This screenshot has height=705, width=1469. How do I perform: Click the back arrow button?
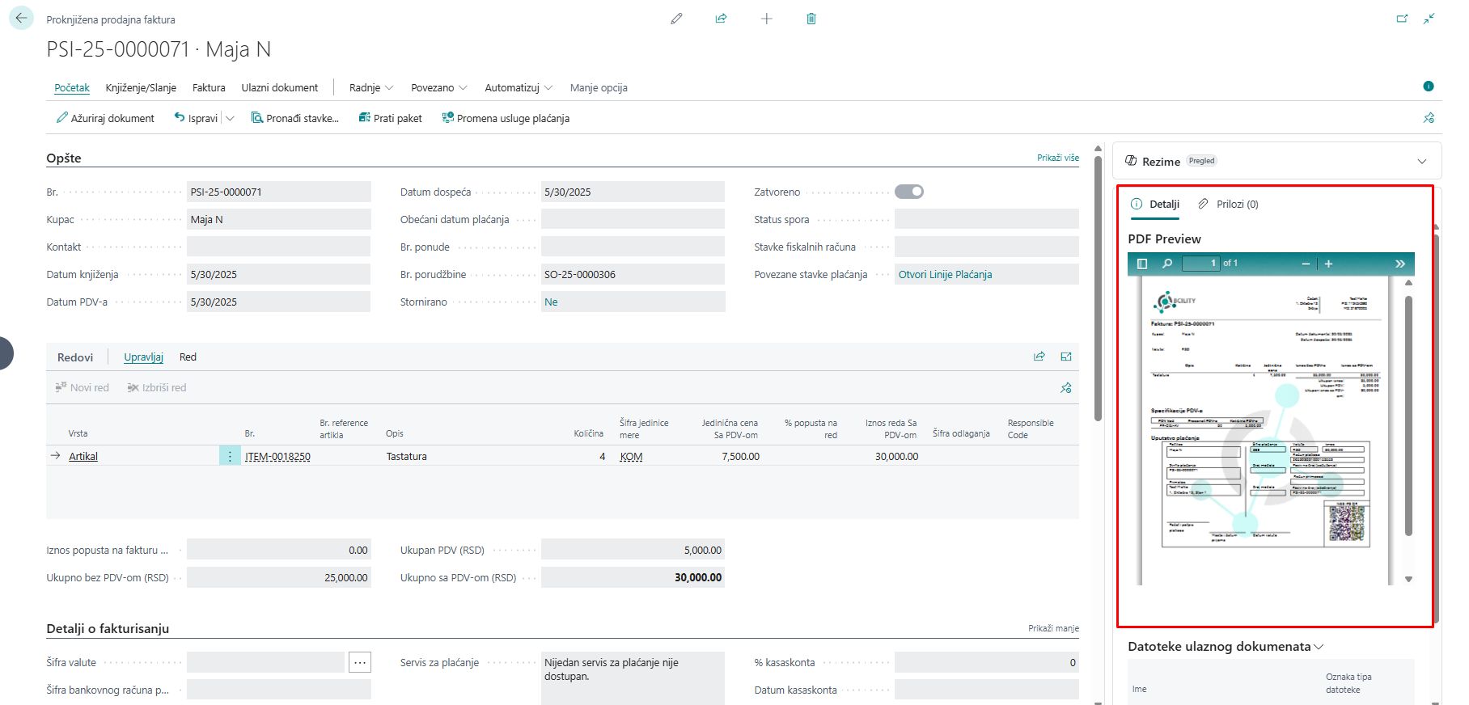point(21,18)
